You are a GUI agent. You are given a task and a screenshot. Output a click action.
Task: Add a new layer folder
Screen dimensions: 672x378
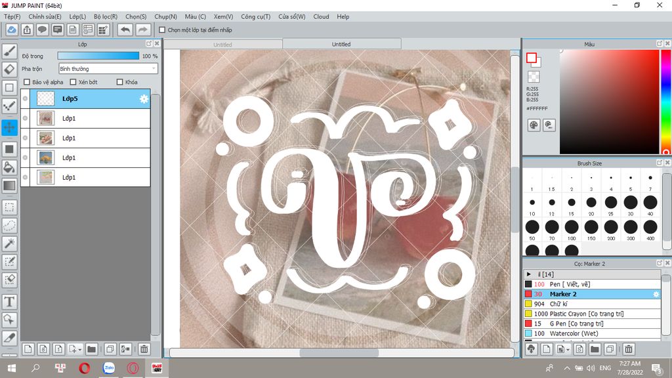(x=91, y=349)
